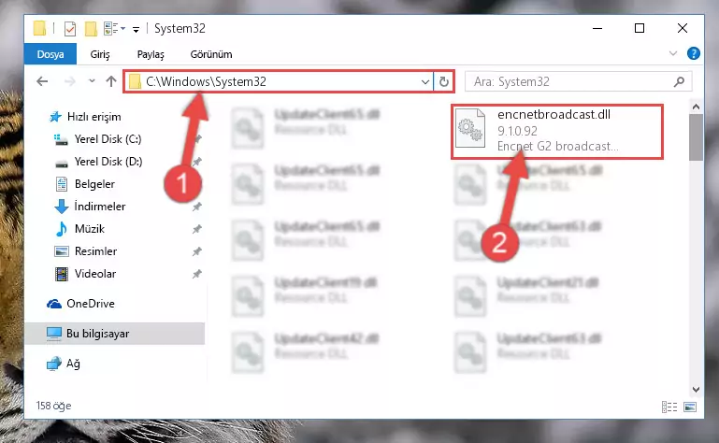
Task: Expand the ribbon chevron
Action: click(x=672, y=53)
